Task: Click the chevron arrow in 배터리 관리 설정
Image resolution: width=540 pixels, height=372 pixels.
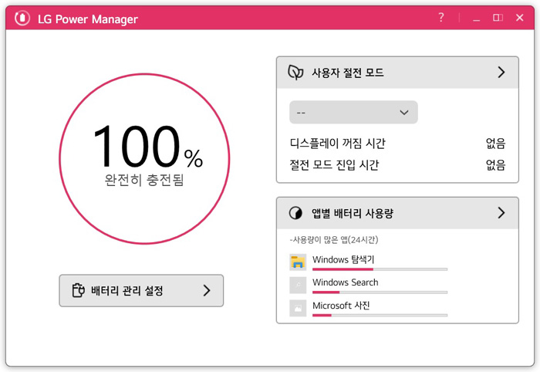Action: 207,290
